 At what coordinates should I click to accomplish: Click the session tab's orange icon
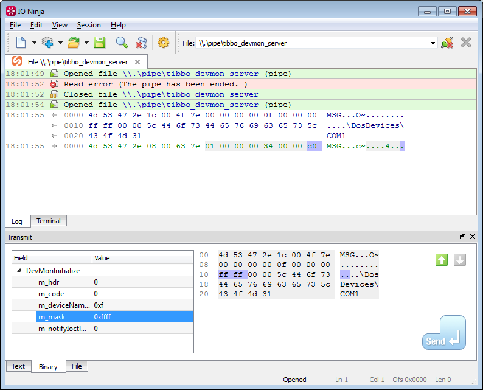click(17, 61)
